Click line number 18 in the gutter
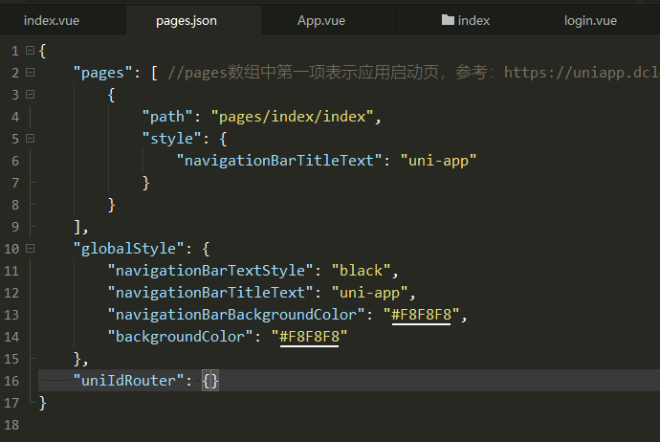This screenshot has width=660, height=442. point(11,425)
